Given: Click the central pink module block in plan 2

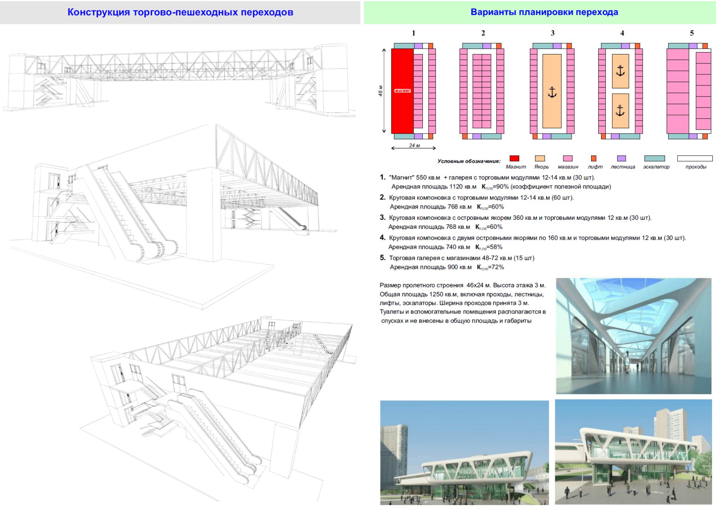Looking at the screenshot, I should [x=482, y=91].
